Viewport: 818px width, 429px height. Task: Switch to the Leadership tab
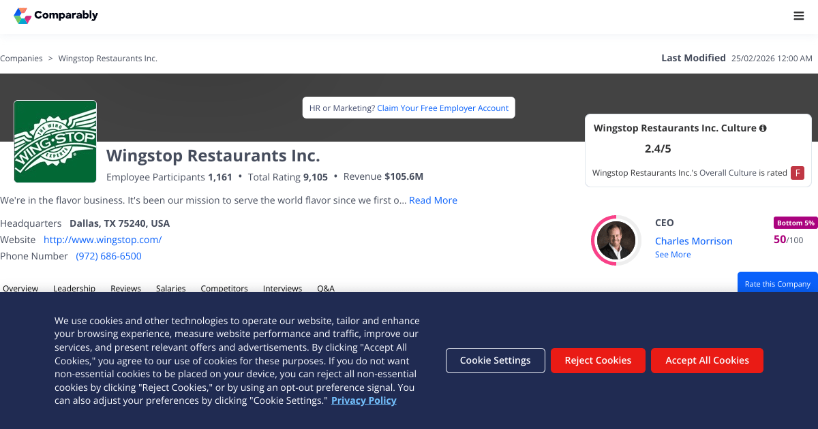coord(74,288)
